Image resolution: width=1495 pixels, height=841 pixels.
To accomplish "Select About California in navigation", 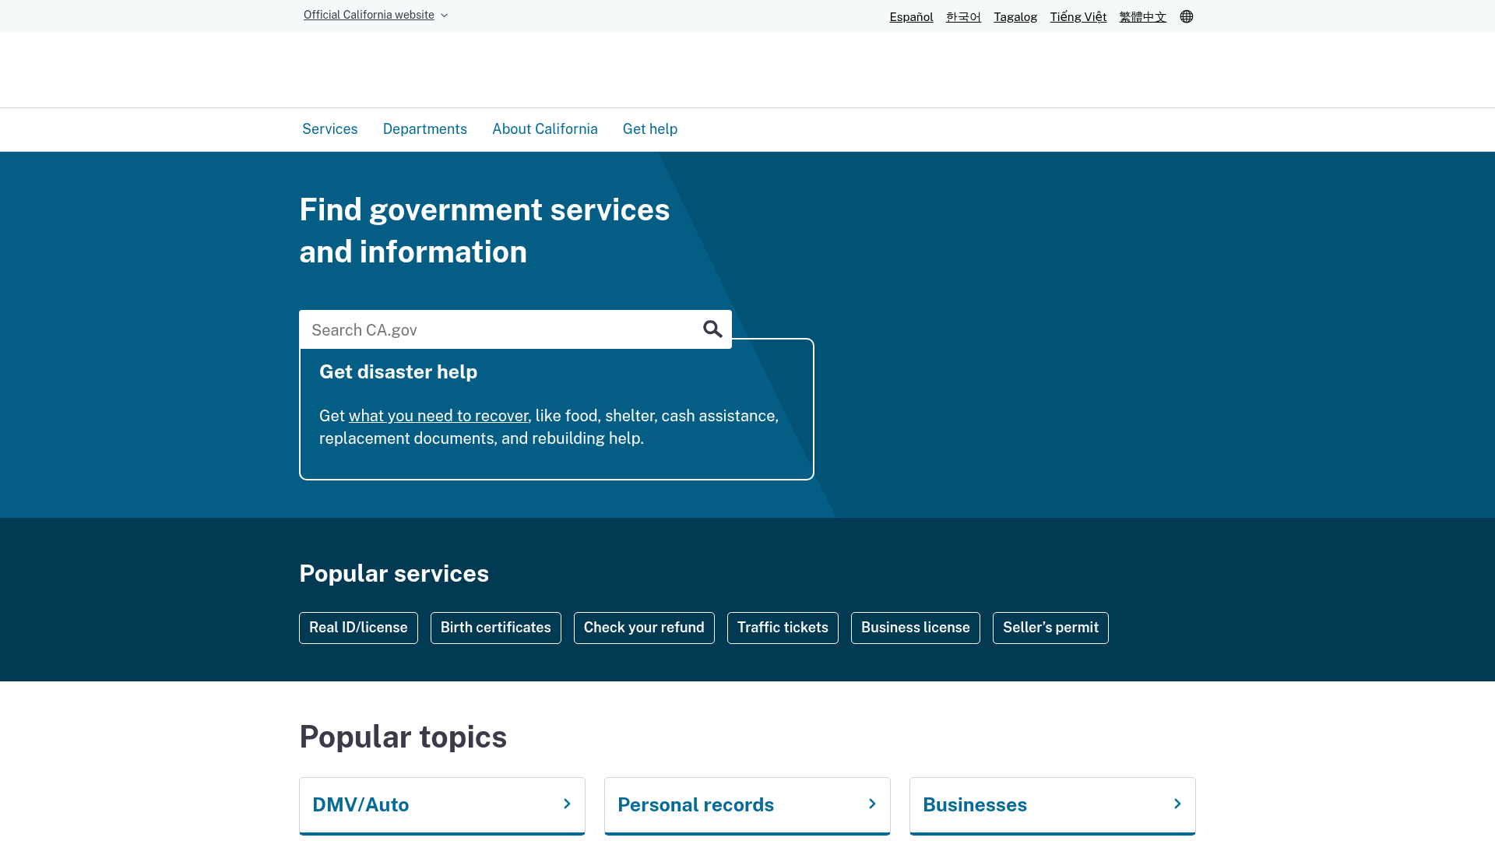I will 545,128.
